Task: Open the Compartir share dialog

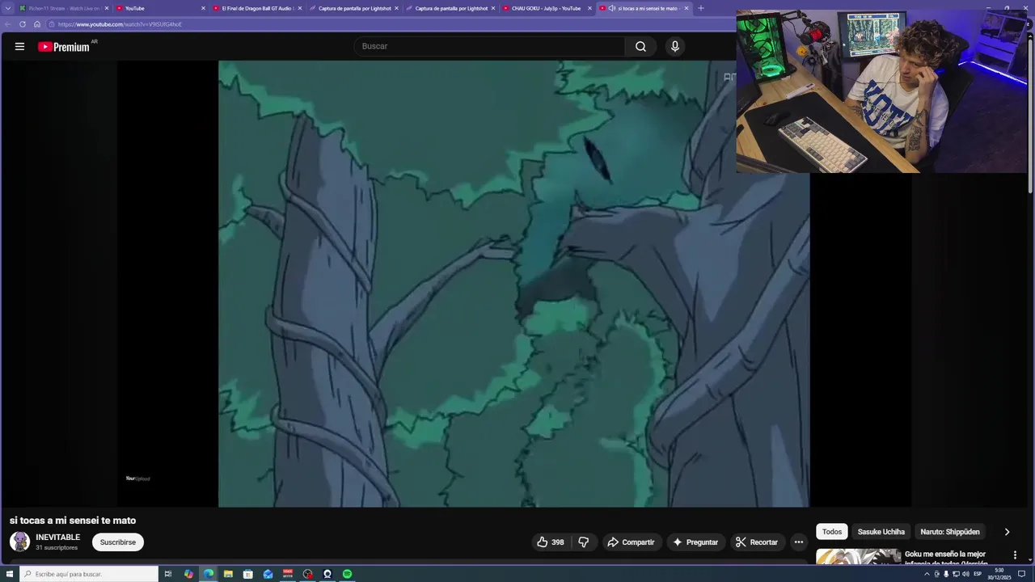Action: click(x=631, y=542)
